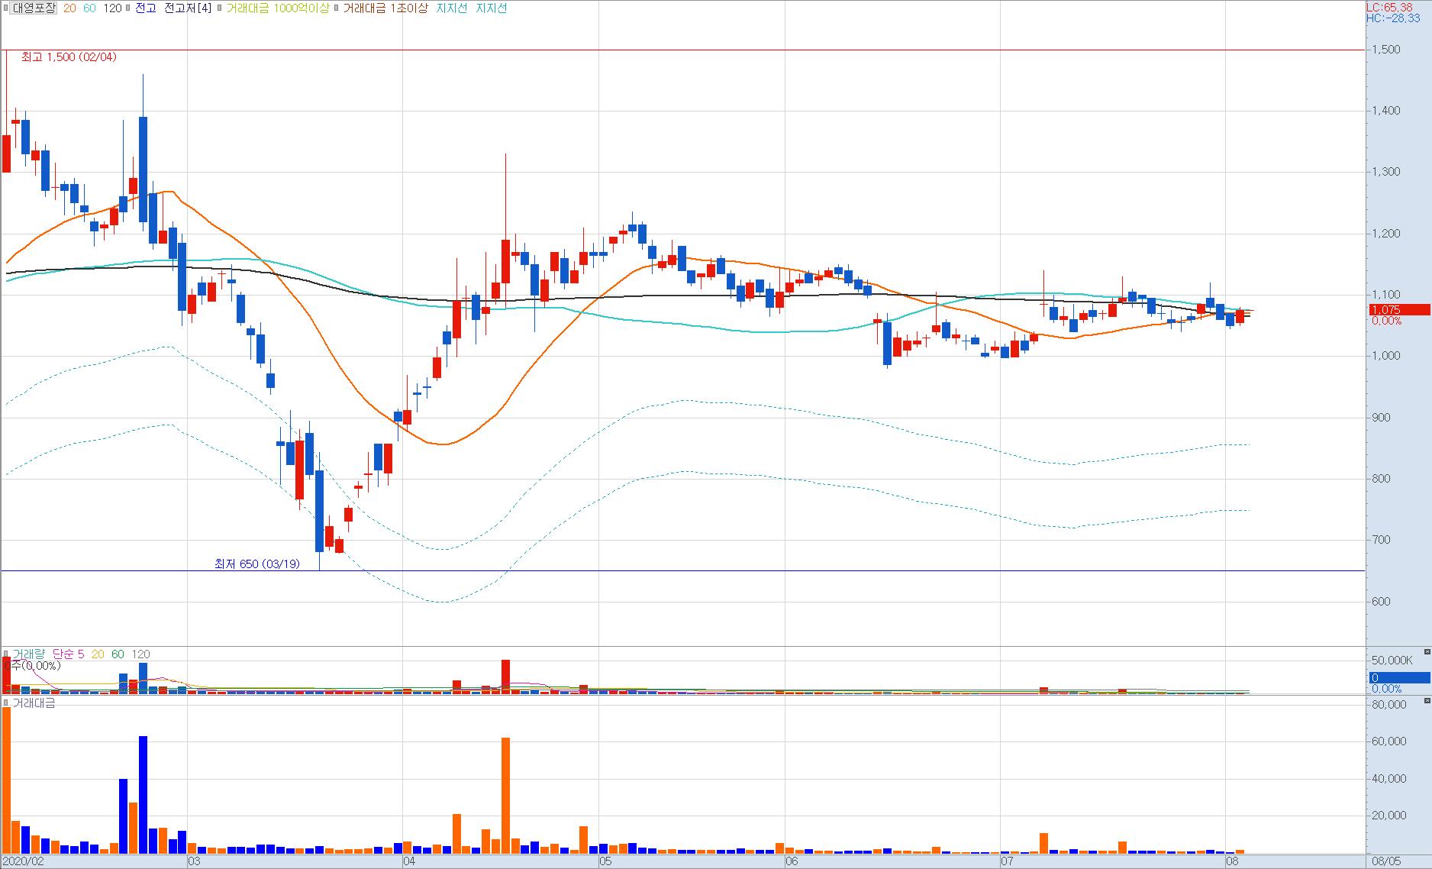Screen dimensions: 1432x869
Task: Click the 50,000K volume axis label
Action: click(1392, 660)
